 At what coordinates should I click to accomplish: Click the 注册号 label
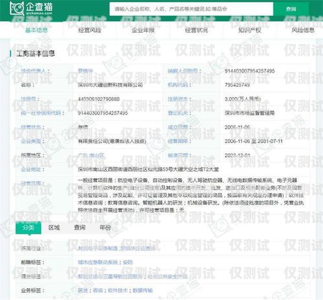[28, 99]
